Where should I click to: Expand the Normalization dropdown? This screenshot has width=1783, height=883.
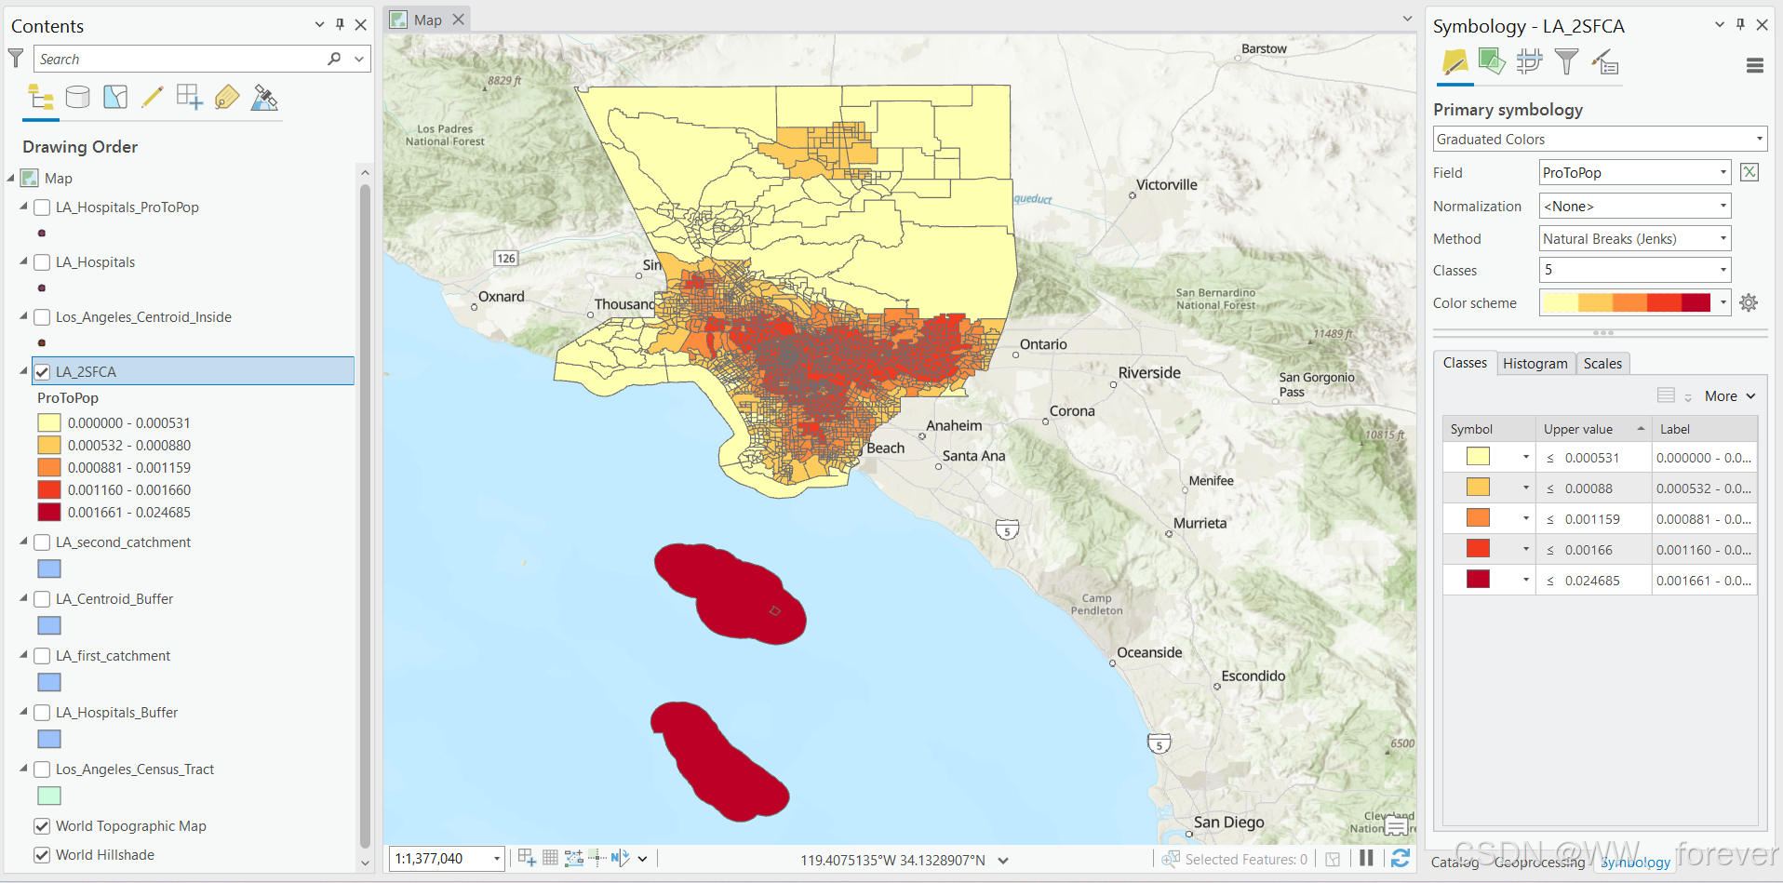click(x=1721, y=206)
